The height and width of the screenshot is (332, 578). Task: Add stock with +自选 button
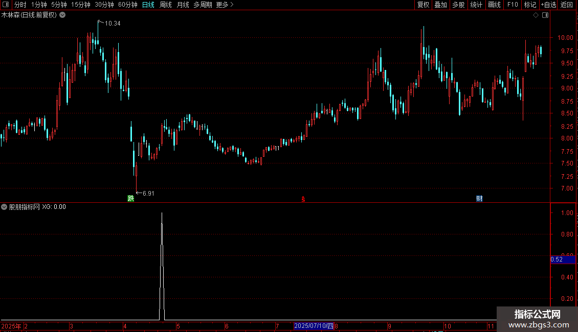tap(548, 5)
